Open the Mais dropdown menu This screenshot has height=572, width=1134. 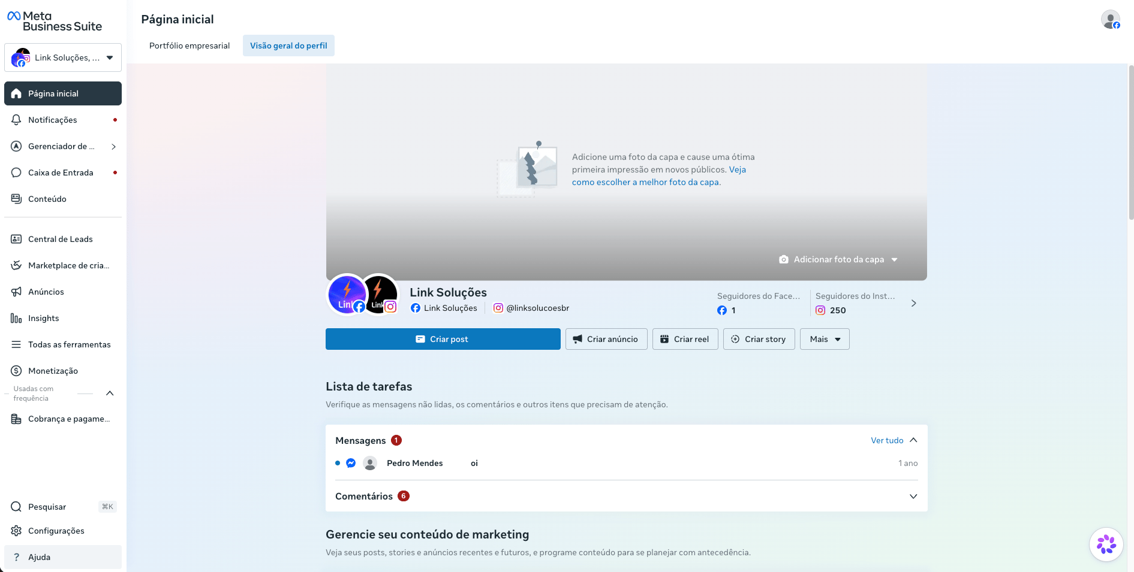click(825, 339)
